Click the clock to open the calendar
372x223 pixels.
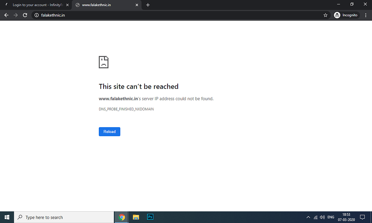[x=346, y=217]
